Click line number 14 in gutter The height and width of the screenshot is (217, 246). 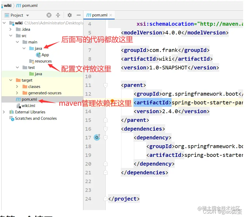(88, 112)
